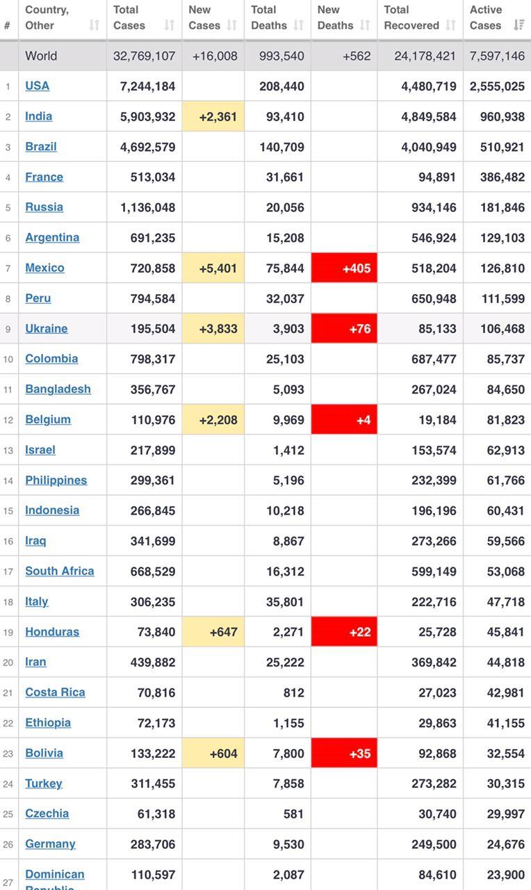
Task: Open the Mexico country link
Action: [x=44, y=268]
